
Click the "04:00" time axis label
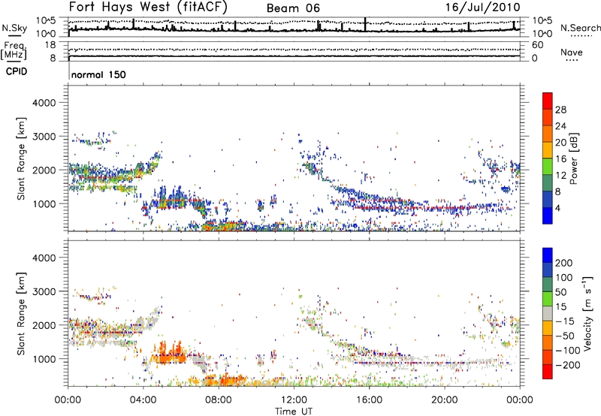tap(143, 400)
